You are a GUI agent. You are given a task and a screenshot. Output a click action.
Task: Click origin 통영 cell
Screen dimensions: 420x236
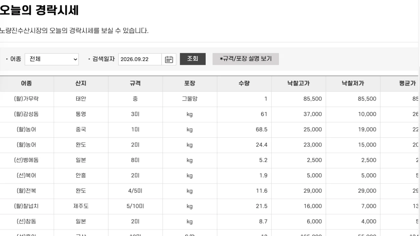coord(81,114)
